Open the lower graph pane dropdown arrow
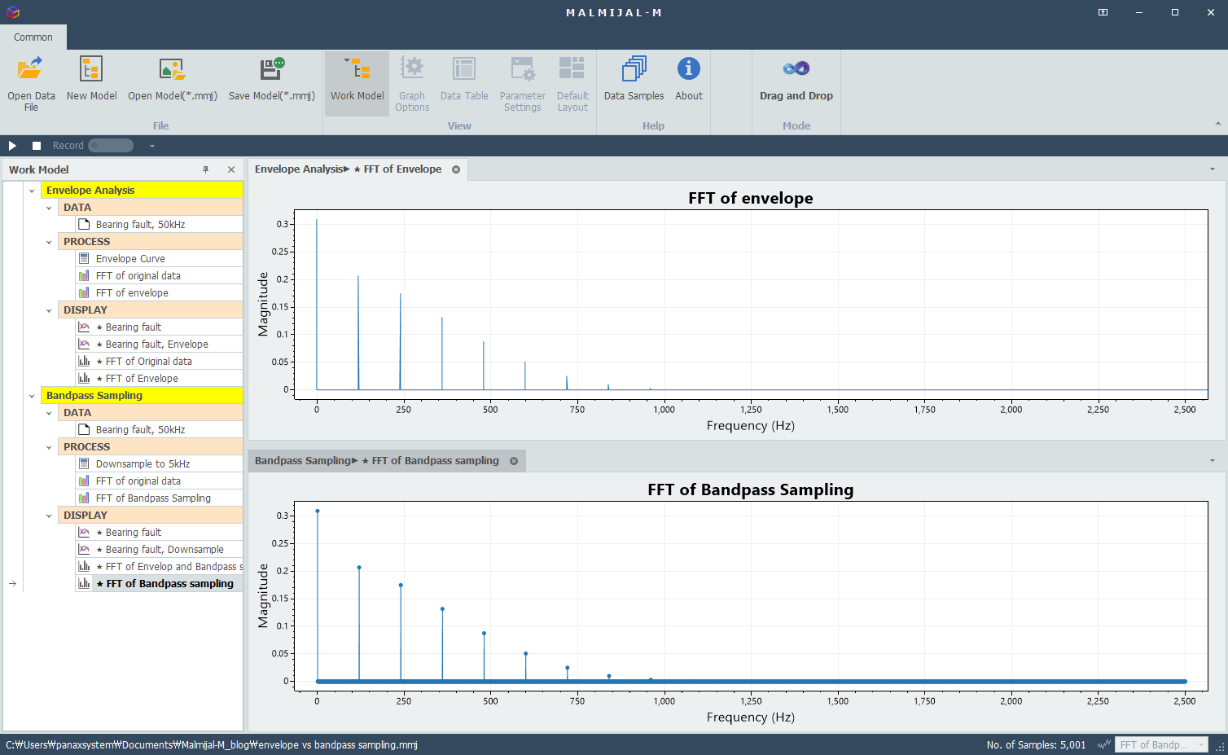 [1213, 461]
